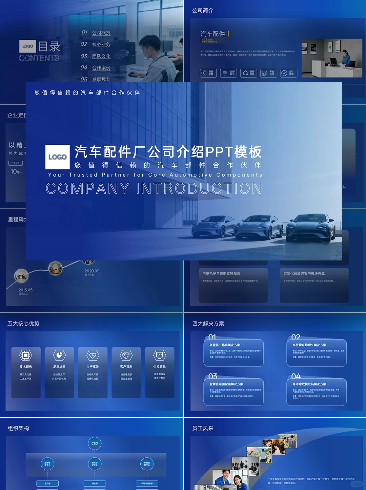The width and height of the screenshot is (366, 490).
Task: Click the 精益求精 lightbulb badge icon
Action: (204, 73)
